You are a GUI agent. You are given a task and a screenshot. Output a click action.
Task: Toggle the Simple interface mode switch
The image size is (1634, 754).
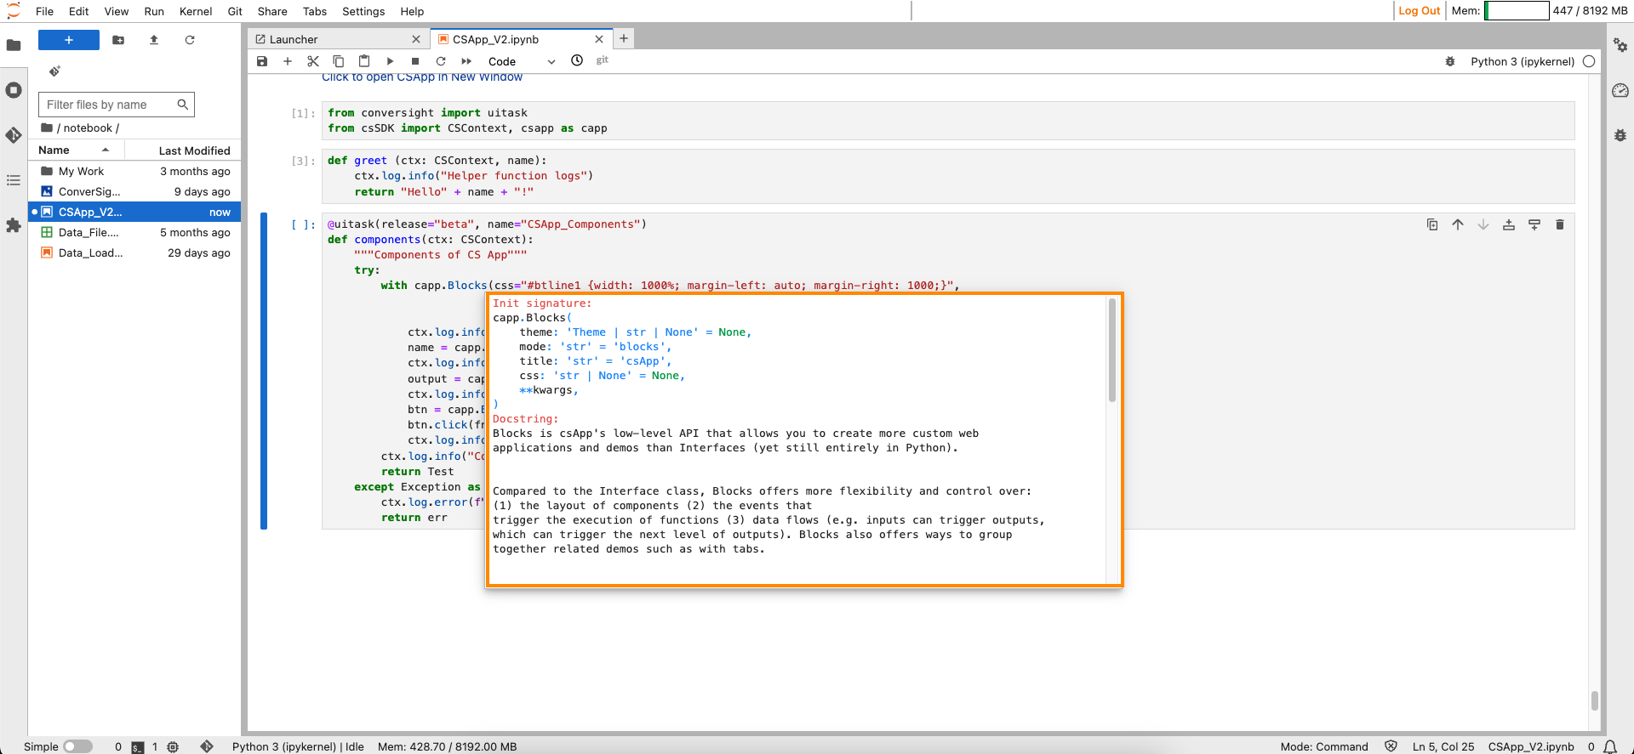[77, 746]
